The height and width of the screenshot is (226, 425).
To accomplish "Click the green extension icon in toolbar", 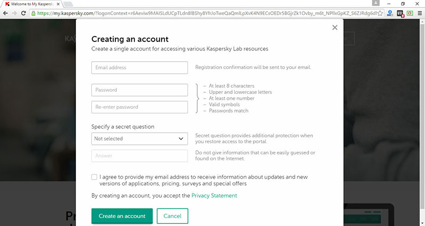I will coord(410,13).
